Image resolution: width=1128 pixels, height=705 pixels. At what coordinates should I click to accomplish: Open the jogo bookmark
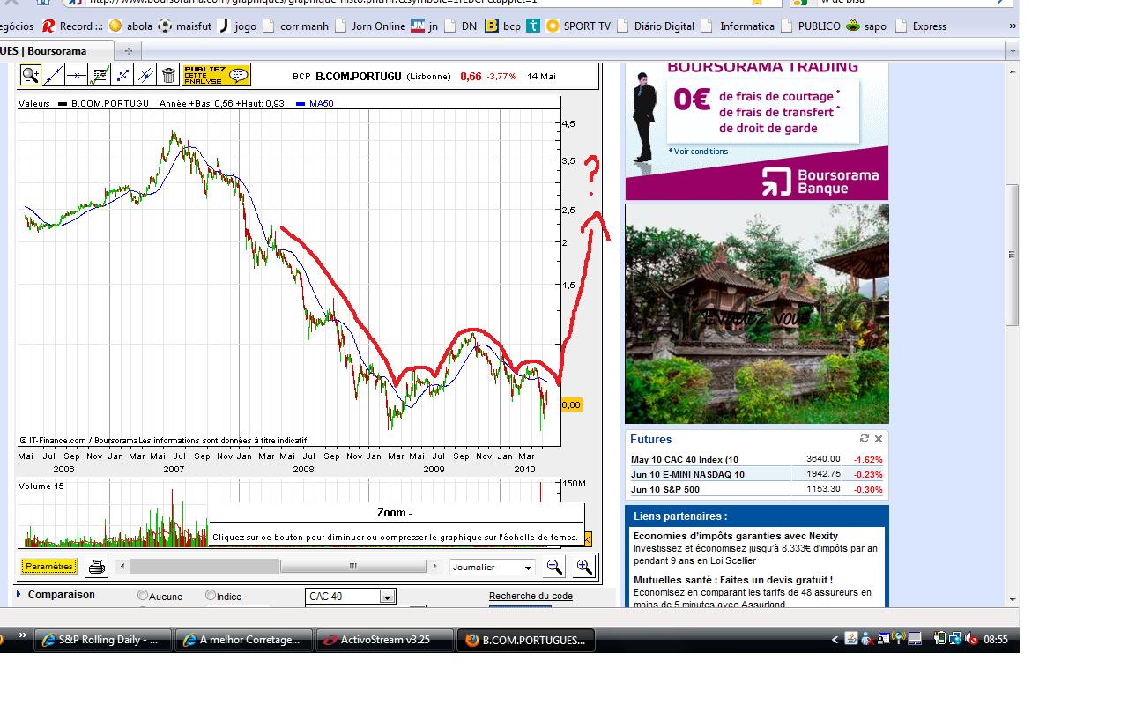pos(237,26)
